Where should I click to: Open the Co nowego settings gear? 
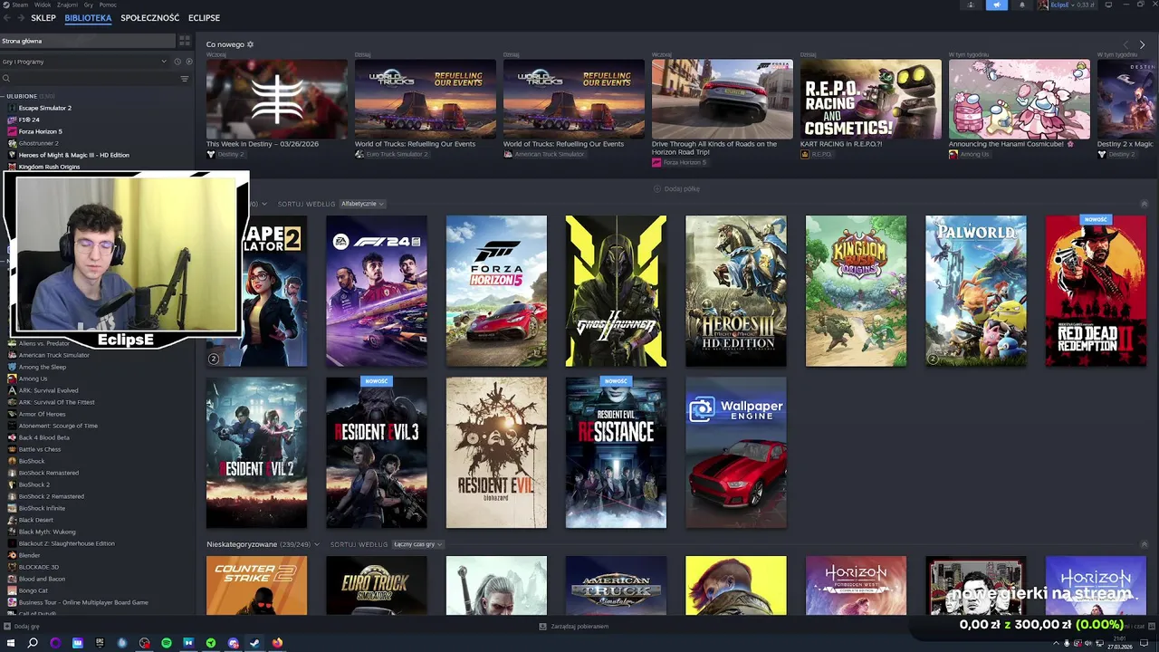[x=251, y=44]
